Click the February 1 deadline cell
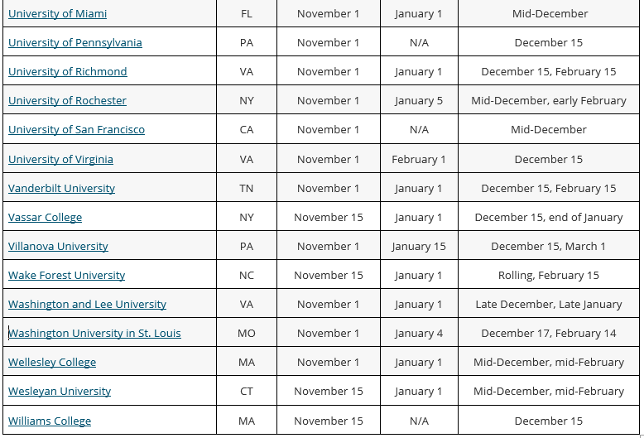This screenshot has width=644, height=438. [419, 160]
